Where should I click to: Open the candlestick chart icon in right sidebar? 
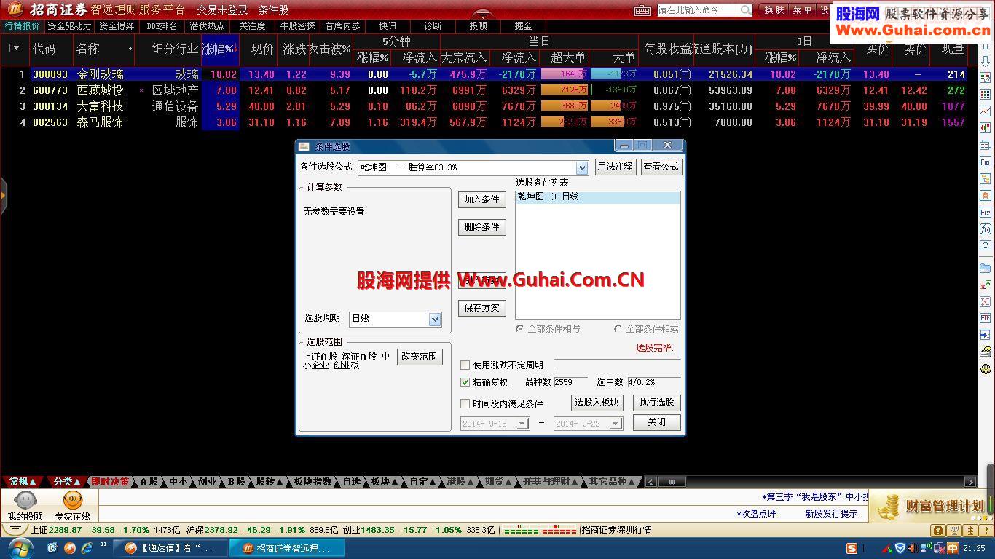point(986,128)
